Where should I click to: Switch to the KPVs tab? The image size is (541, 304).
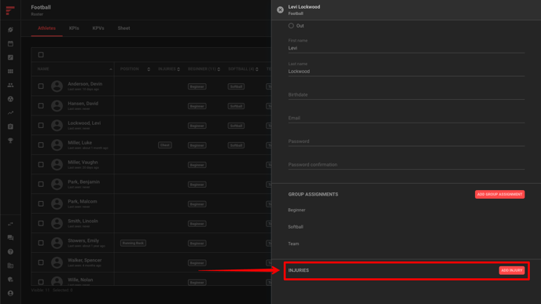98,28
